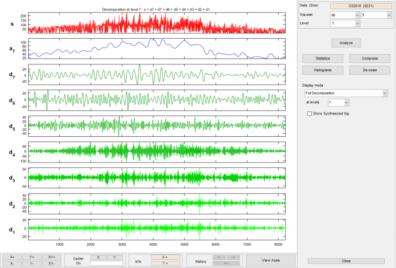Center on X axis button

point(99,257)
